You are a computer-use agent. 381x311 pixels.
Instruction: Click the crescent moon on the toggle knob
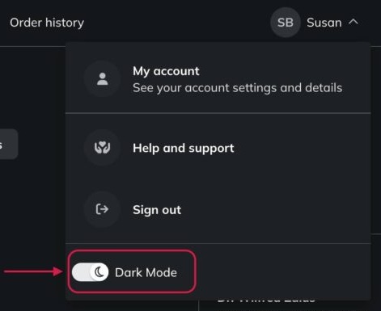(x=99, y=272)
